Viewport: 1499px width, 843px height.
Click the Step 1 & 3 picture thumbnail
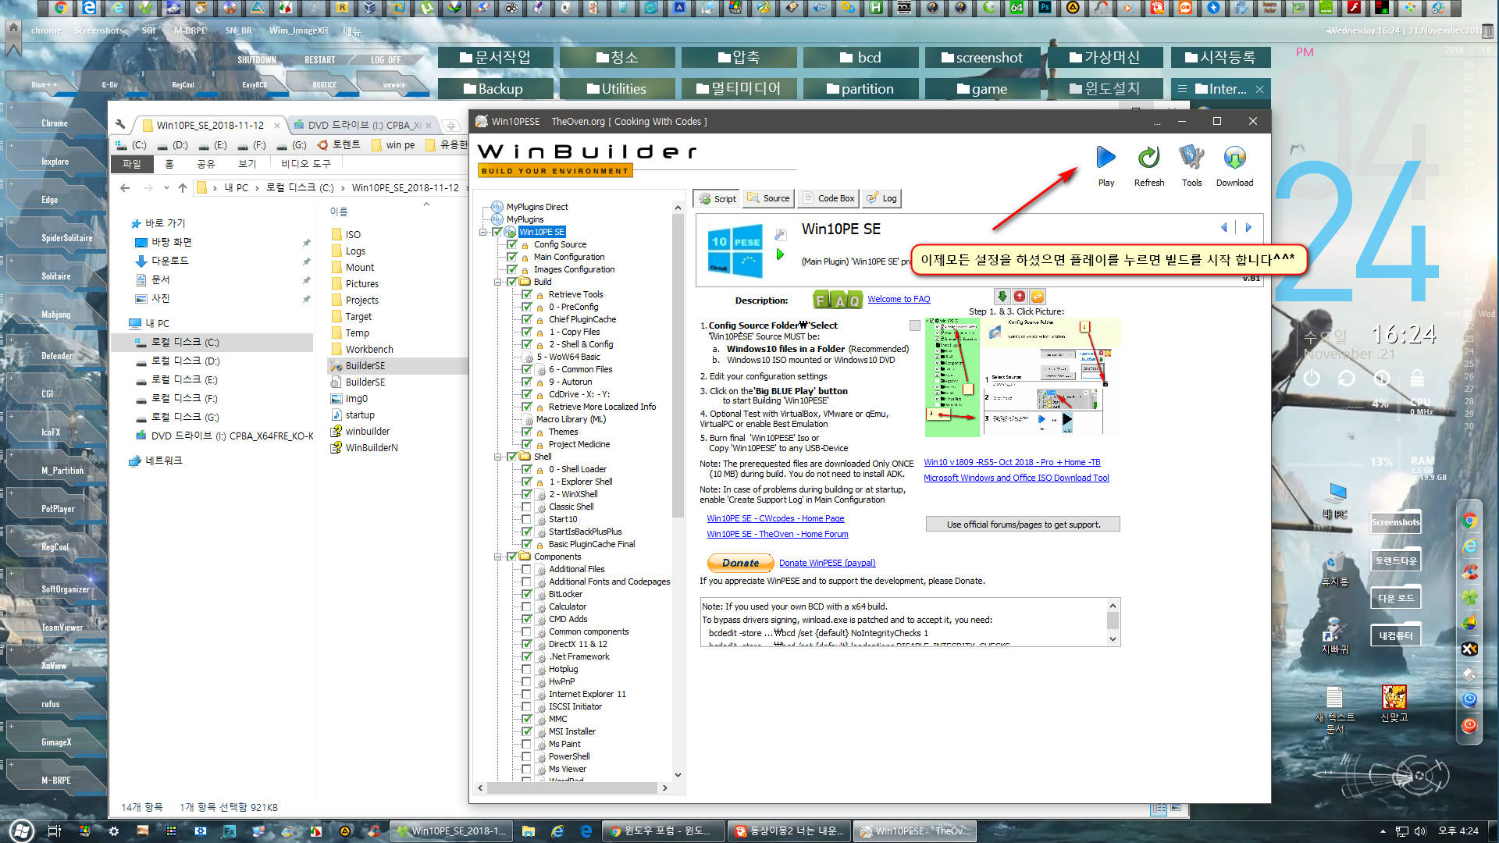click(x=1023, y=377)
